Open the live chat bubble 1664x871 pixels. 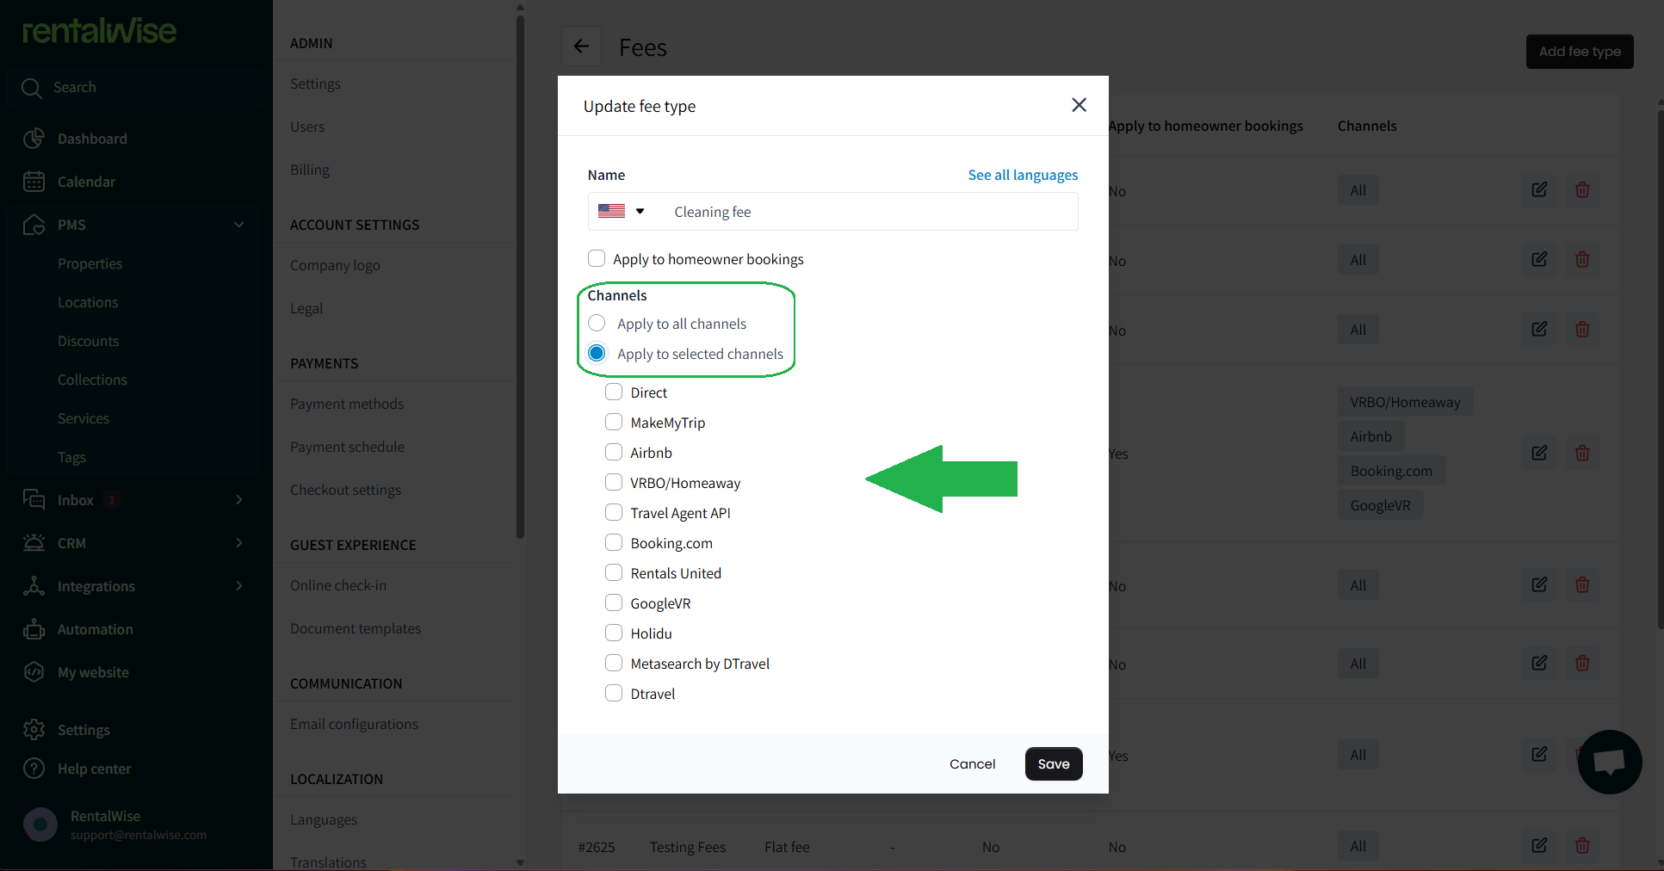click(1609, 762)
